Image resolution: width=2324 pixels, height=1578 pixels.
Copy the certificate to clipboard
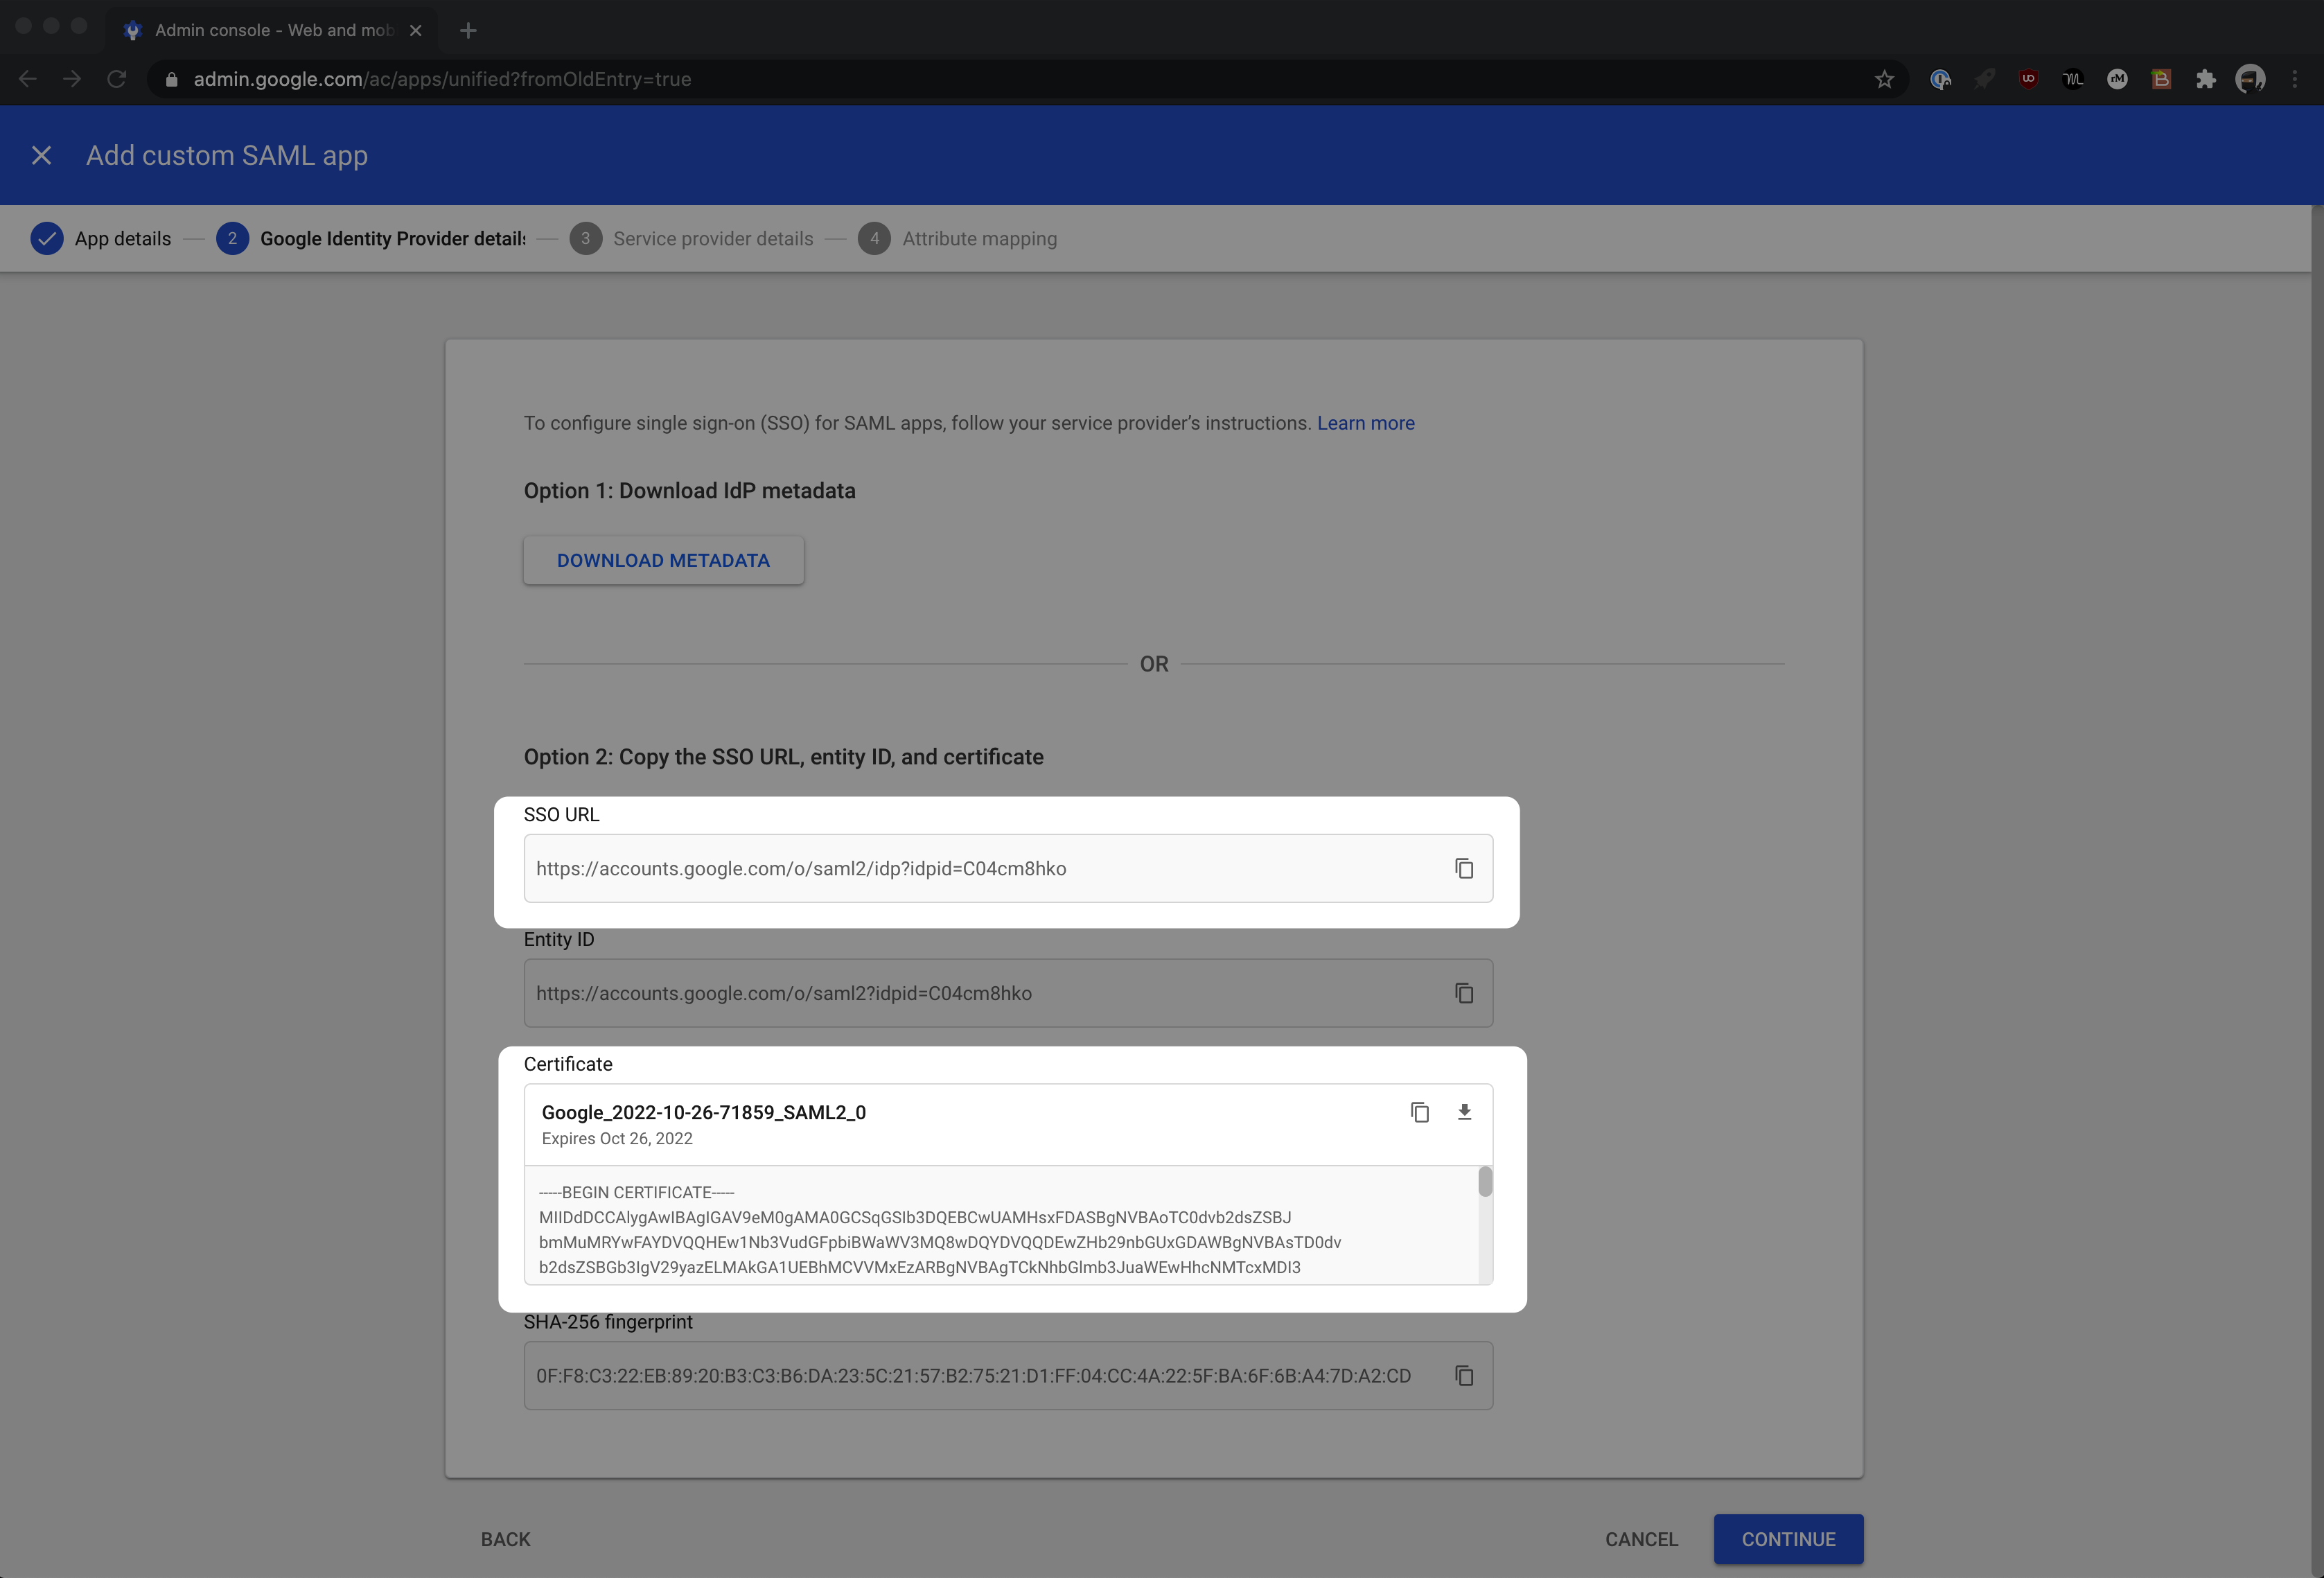(x=1419, y=1112)
